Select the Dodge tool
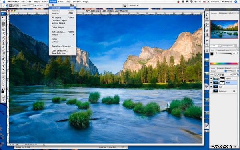 pos(3,59)
